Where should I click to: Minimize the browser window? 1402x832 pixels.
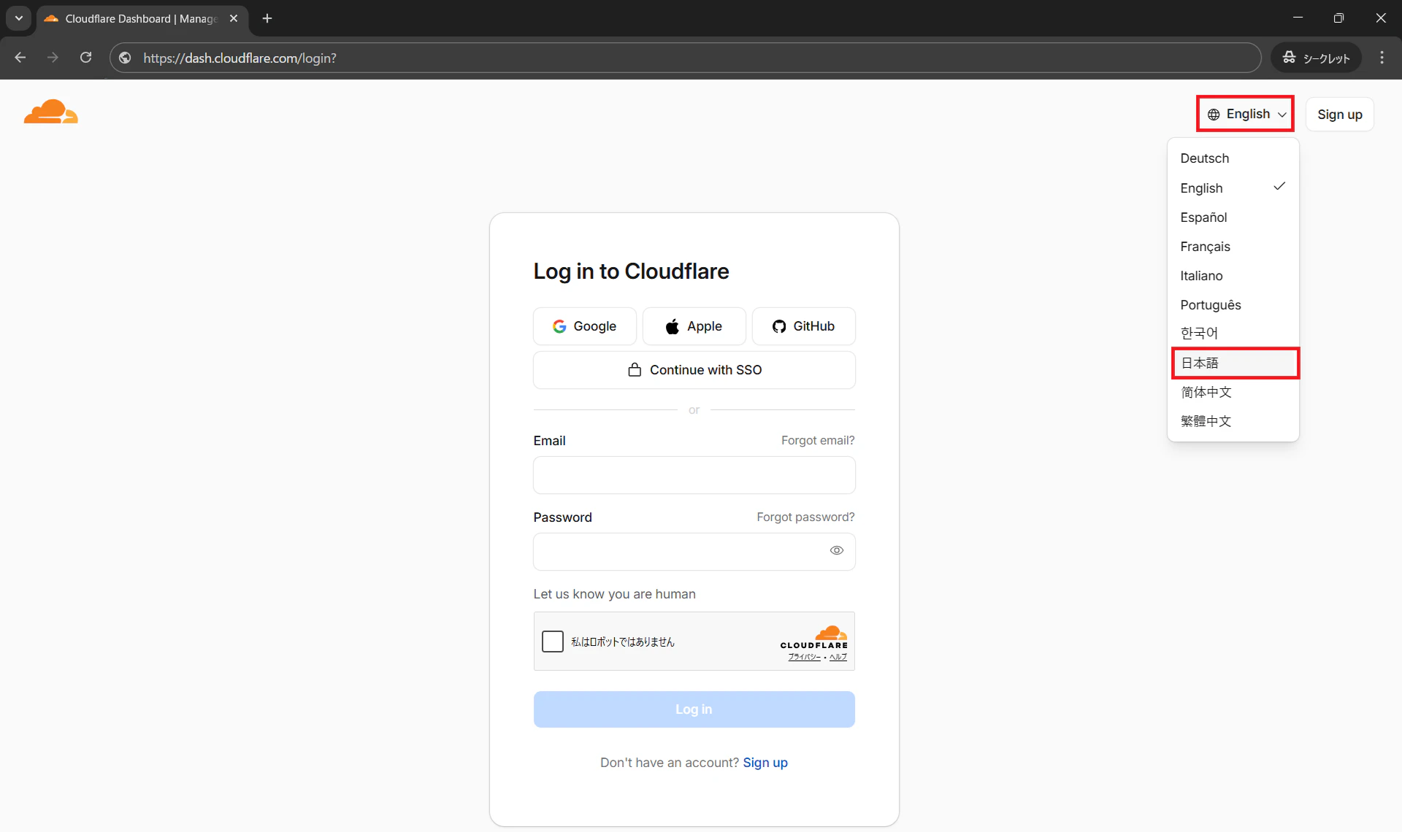click(x=1298, y=18)
